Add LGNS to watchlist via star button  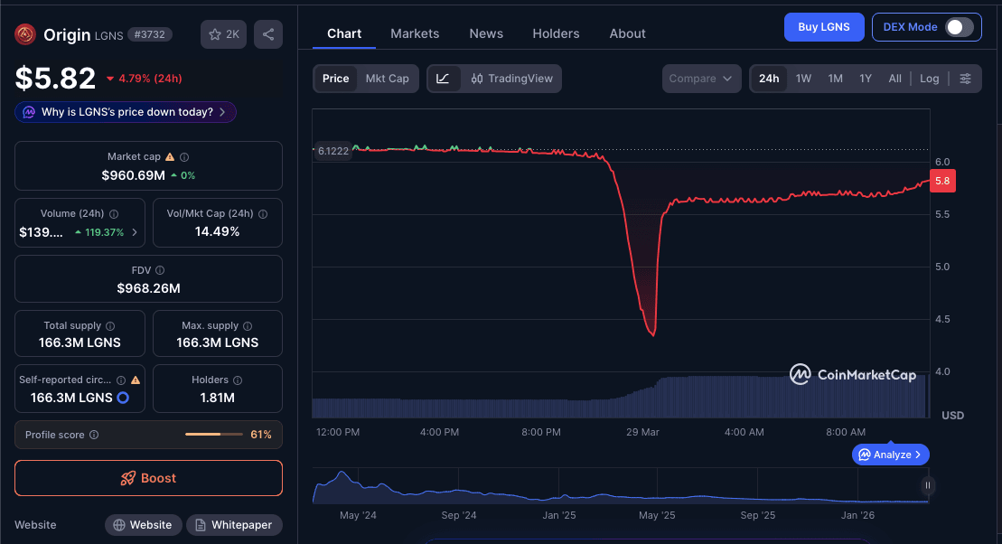222,33
